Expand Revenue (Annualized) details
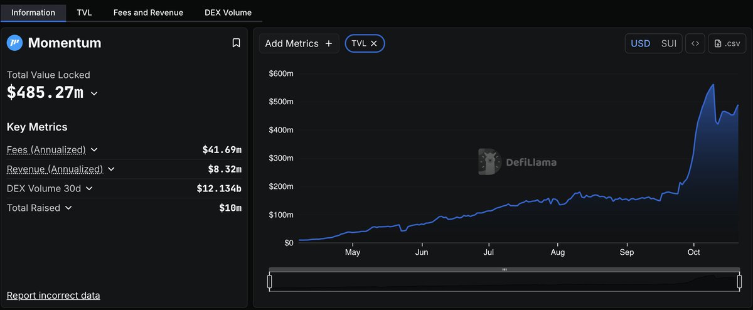Image resolution: width=753 pixels, height=310 pixels. pos(111,169)
